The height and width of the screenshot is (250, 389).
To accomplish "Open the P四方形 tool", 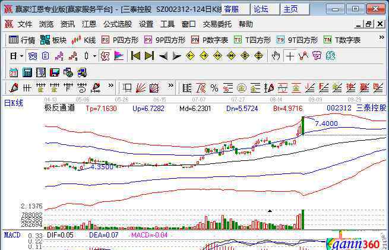I will tap(120, 40).
